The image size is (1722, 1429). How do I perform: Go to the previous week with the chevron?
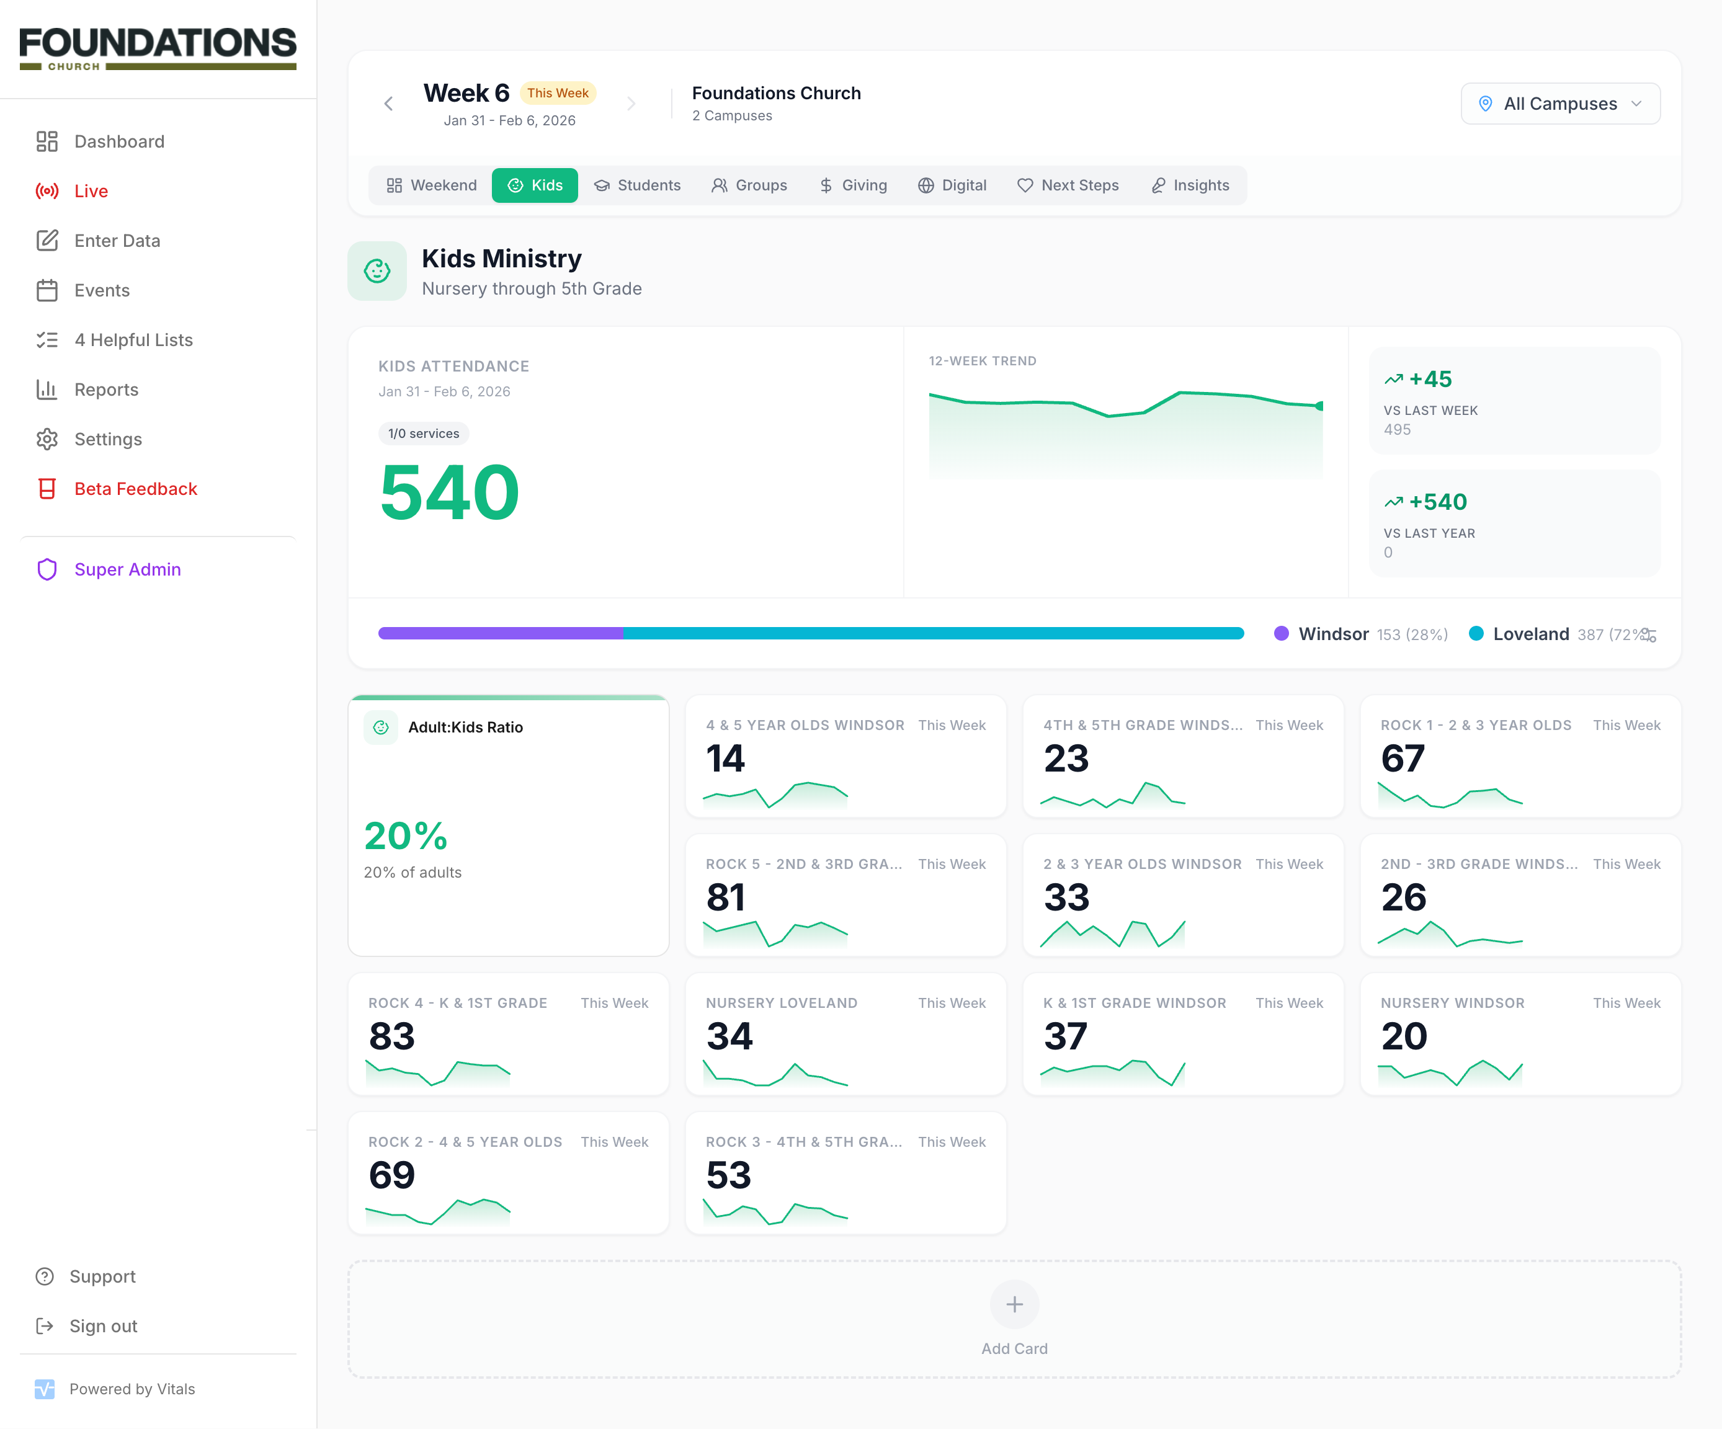point(389,104)
